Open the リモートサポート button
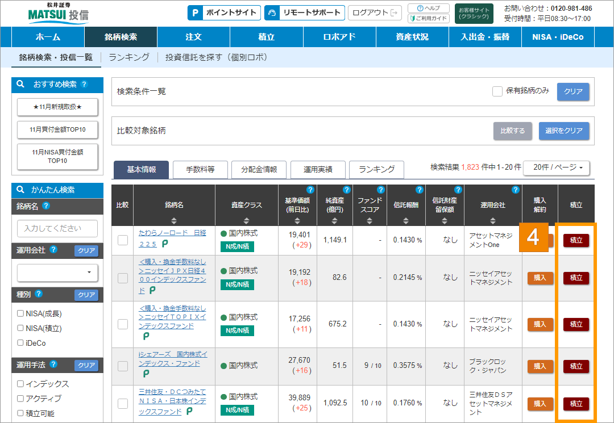The width and height of the screenshot is (614, 423). point(304,12)
